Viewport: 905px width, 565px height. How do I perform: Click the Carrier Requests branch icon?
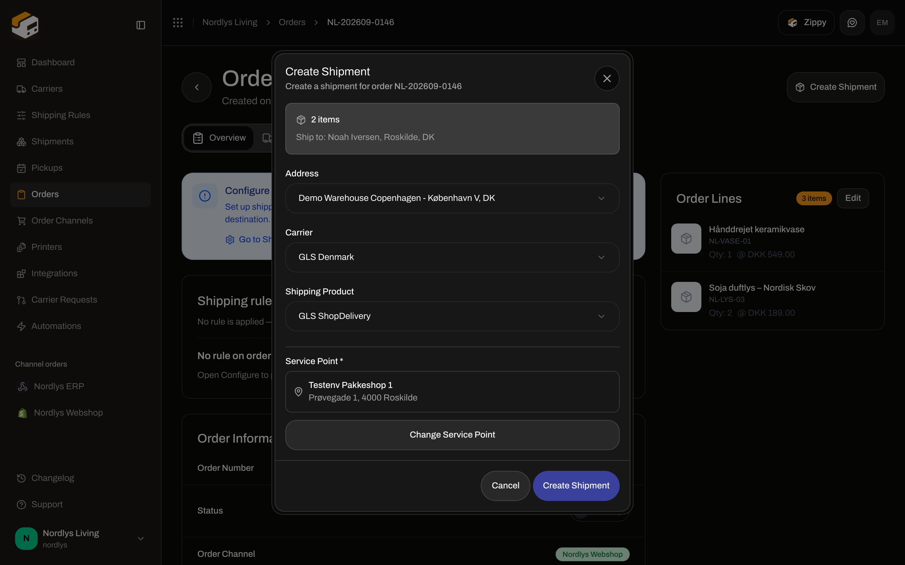pyautogui.click(x=21, y=300)
